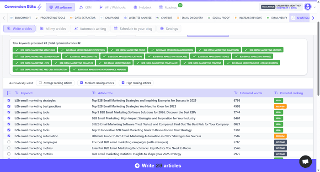Click the numbered list icon in table header

click(9, 93)
